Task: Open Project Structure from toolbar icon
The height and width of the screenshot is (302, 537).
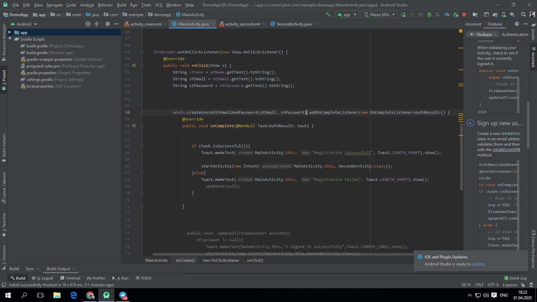Action: click(x=475, y=15)
